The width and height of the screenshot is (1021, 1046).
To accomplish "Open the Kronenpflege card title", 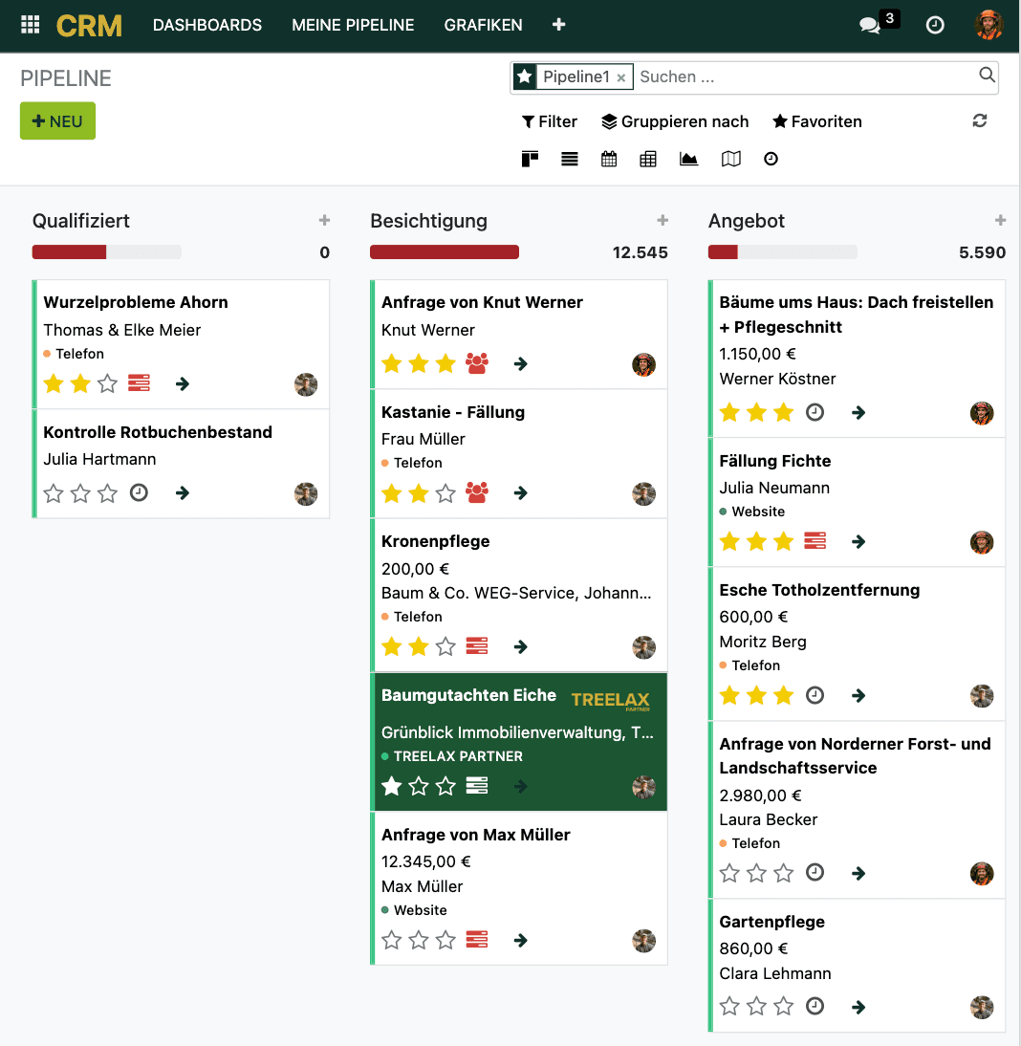I will click(436, 541).
